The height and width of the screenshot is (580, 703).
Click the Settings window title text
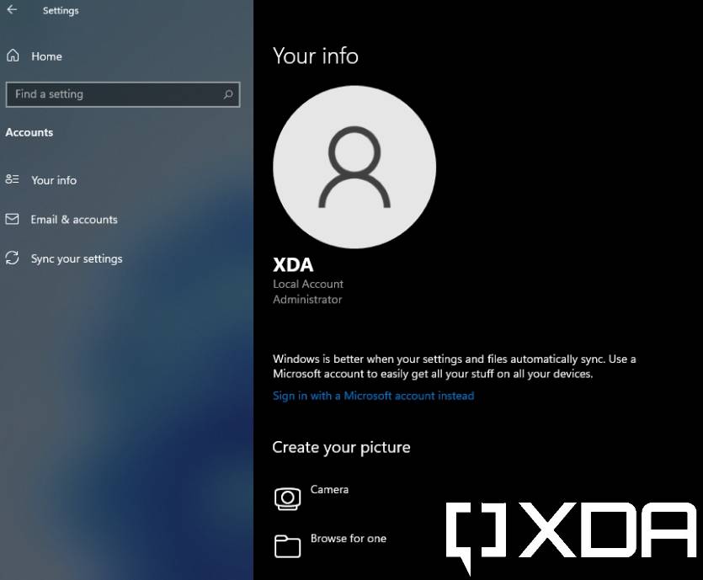point(61,11)
